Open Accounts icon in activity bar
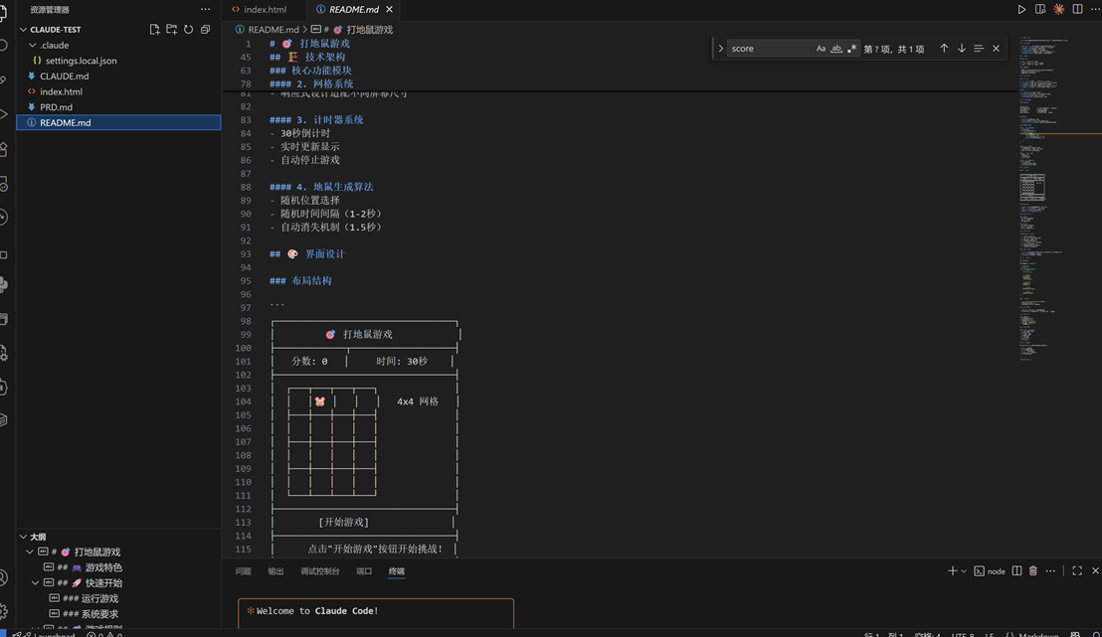Screen dimensions: 1102x637 (x=4, y=577)
